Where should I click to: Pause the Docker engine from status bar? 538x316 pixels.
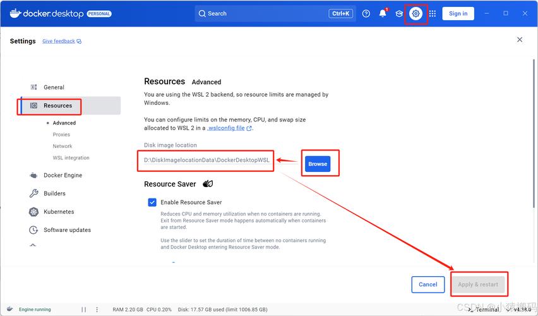pos(83,310)
